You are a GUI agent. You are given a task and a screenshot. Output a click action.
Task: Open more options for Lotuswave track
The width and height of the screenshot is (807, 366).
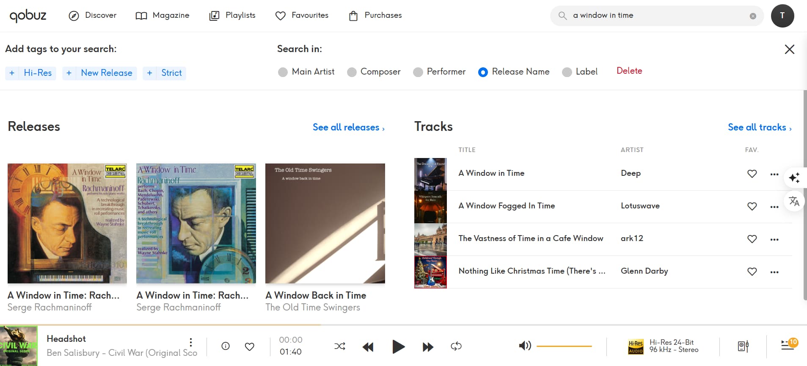[x=774, y=207]
